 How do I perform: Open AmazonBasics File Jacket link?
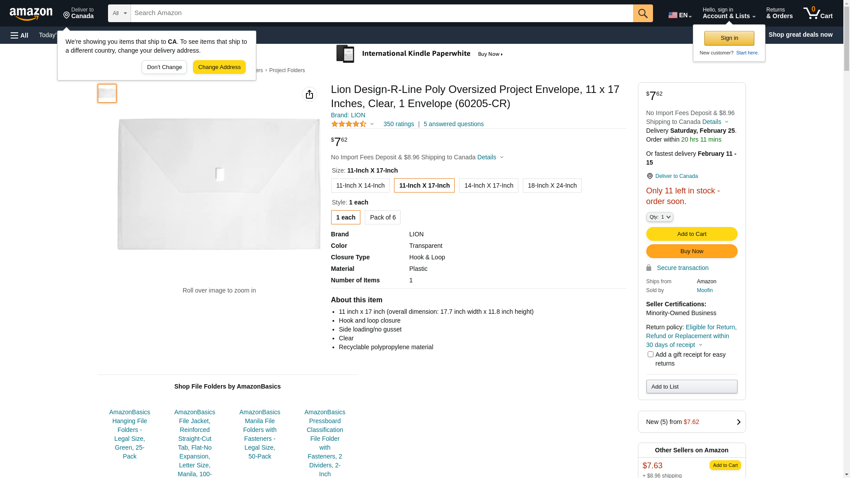point(195,443)
